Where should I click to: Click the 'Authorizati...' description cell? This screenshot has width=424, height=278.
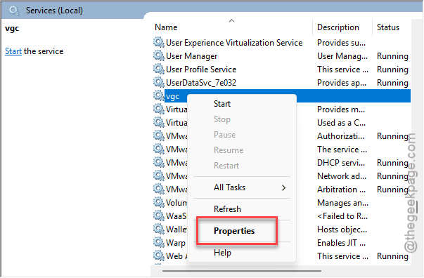340,136
